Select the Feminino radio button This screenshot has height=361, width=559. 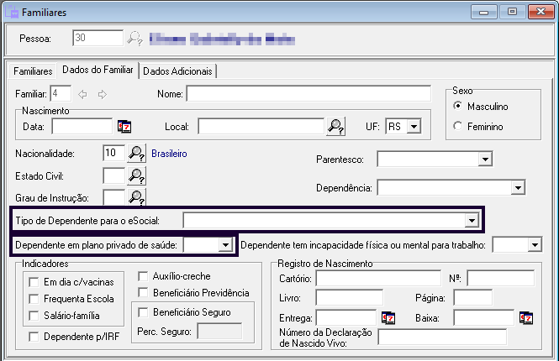(458, 127)
